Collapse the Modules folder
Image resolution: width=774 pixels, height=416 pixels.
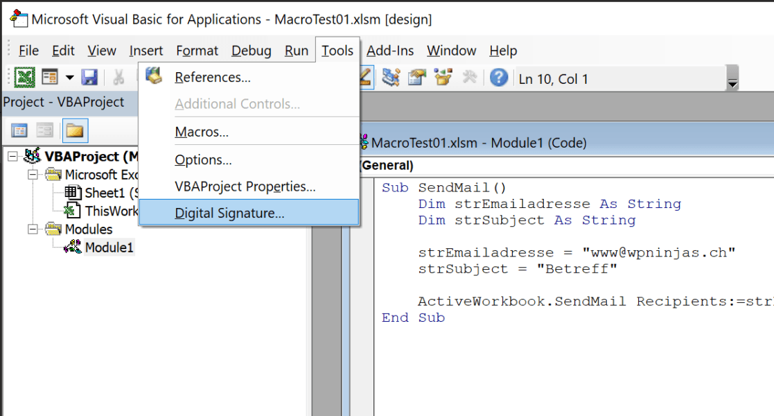pos(33,229)
